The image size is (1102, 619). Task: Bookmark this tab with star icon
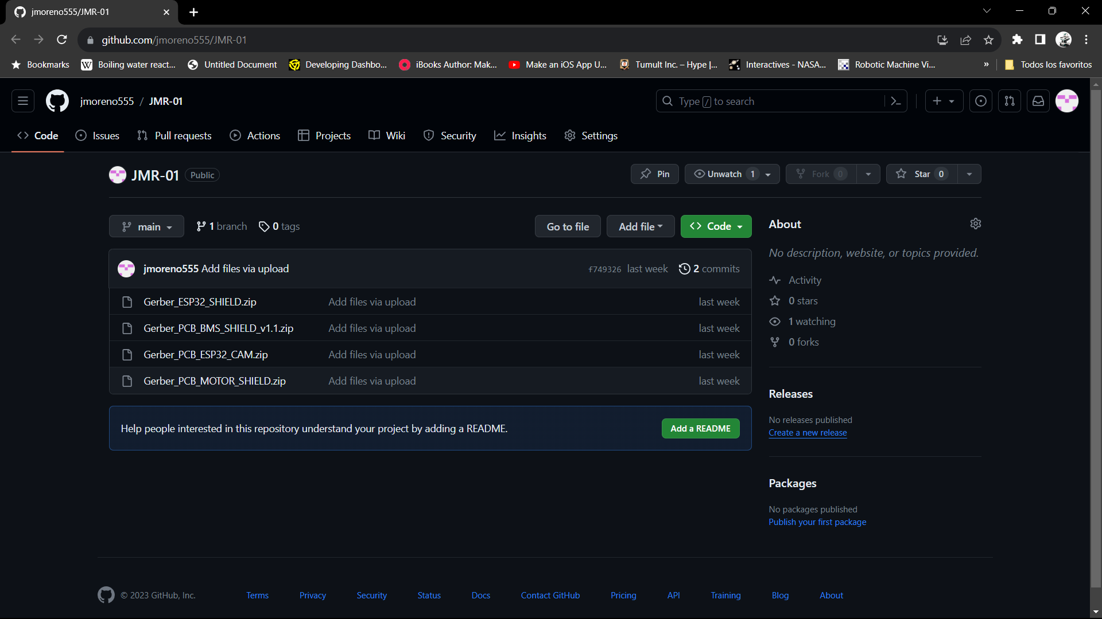click(988, 40)
